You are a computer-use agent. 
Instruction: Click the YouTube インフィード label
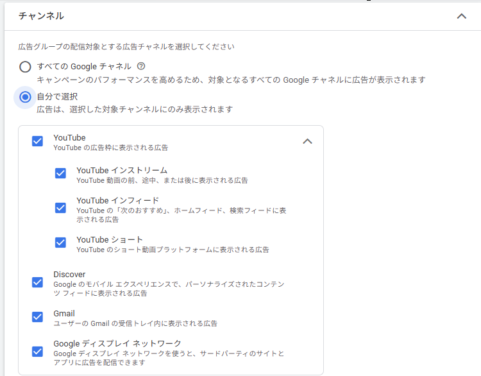(x=117, y=200)
